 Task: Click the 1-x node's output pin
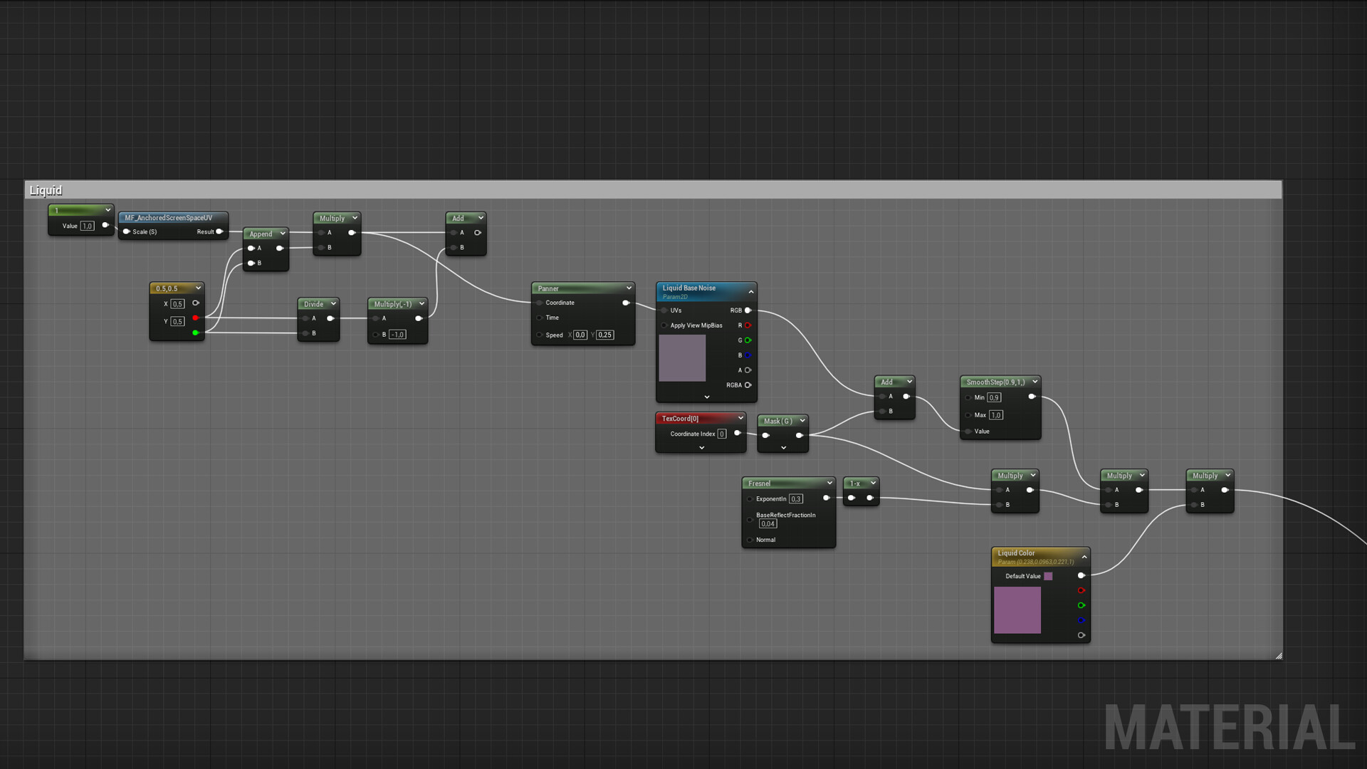point(869,498)
